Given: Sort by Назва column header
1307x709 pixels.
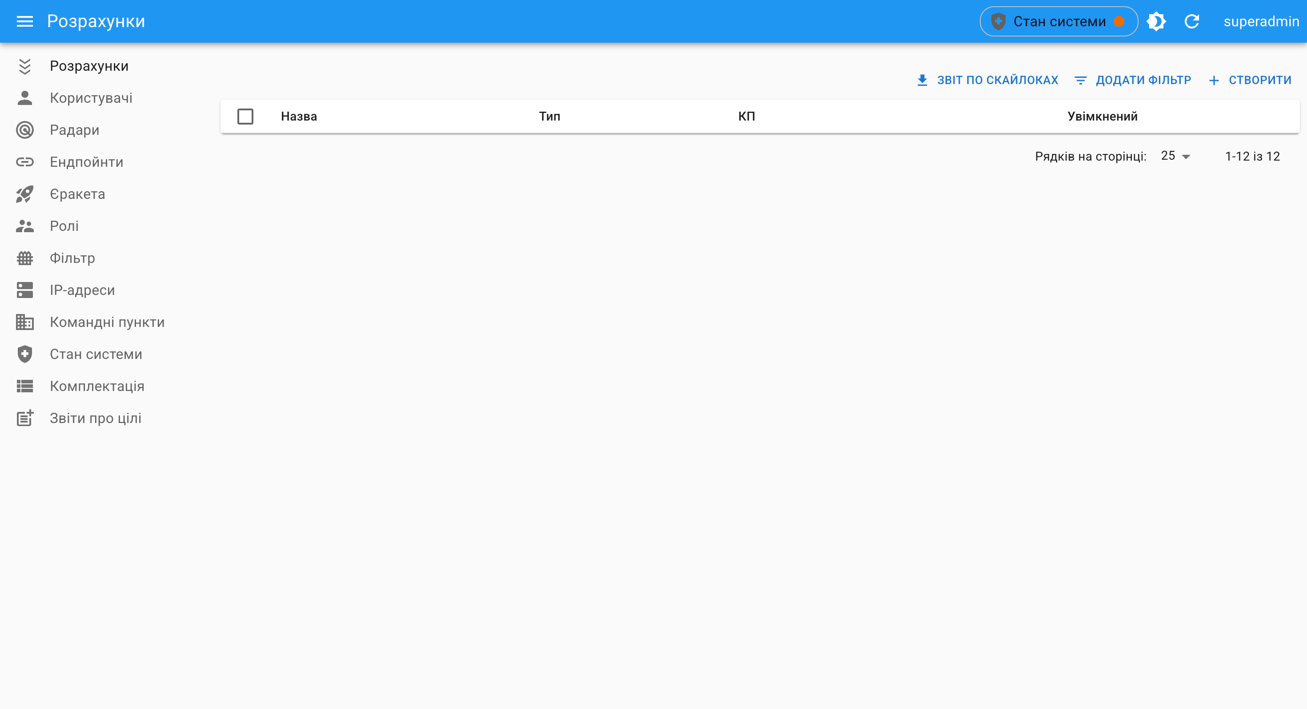Looking at the screenshot, I should click(x=299, y=116).
